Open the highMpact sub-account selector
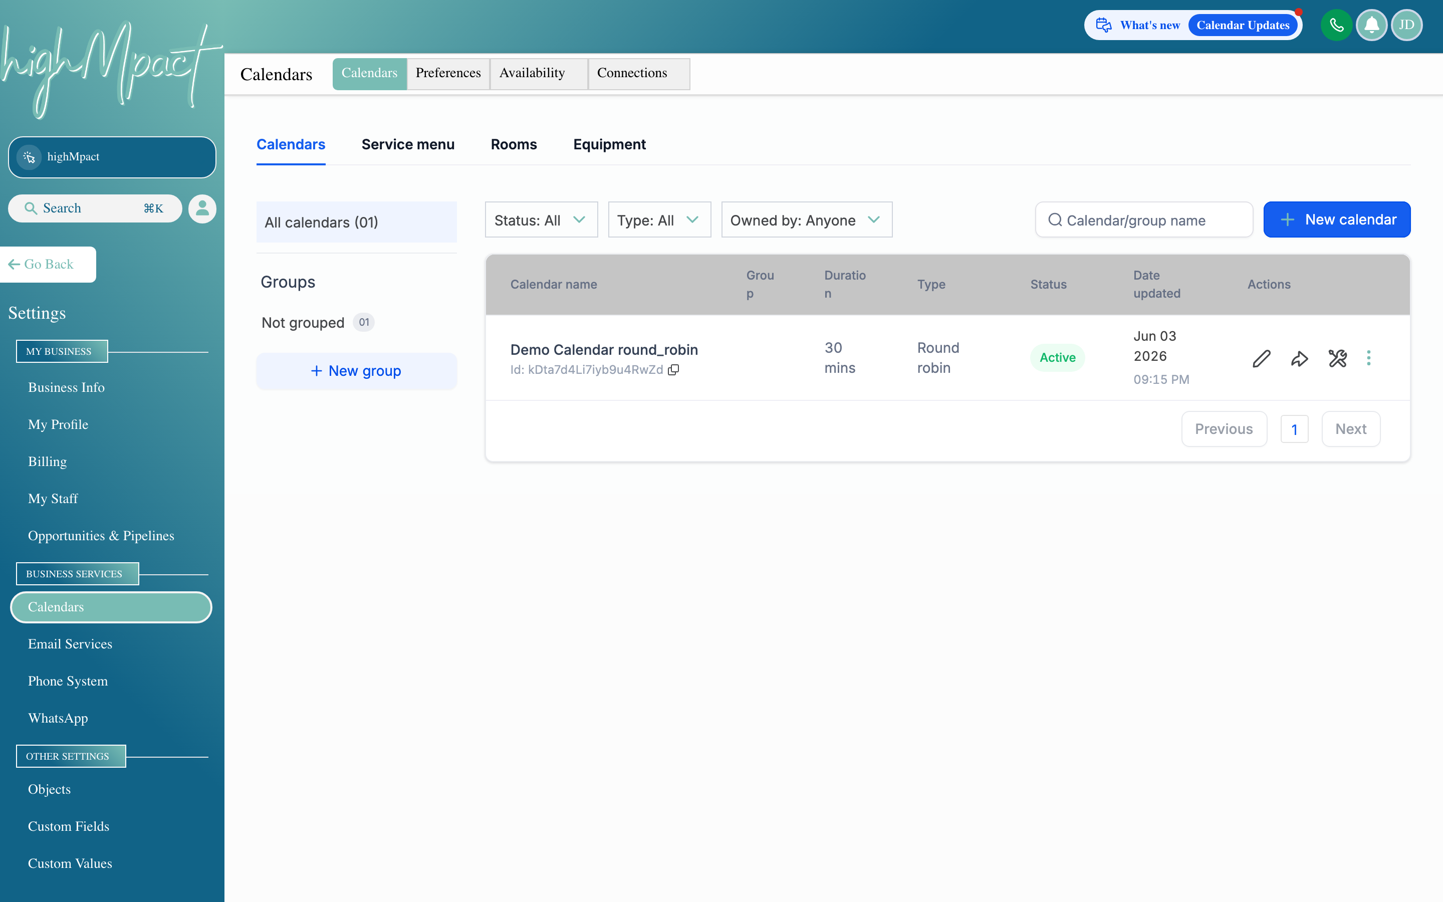The height and width of the screenshot is (902, 1443). click(x=112, y=157)
